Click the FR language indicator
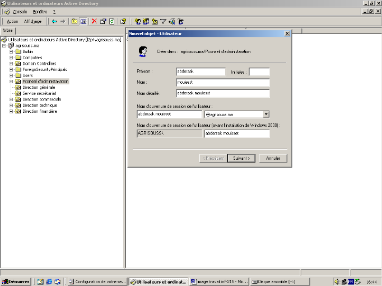This screenshot has width=382, height=286. click(351, 282)
